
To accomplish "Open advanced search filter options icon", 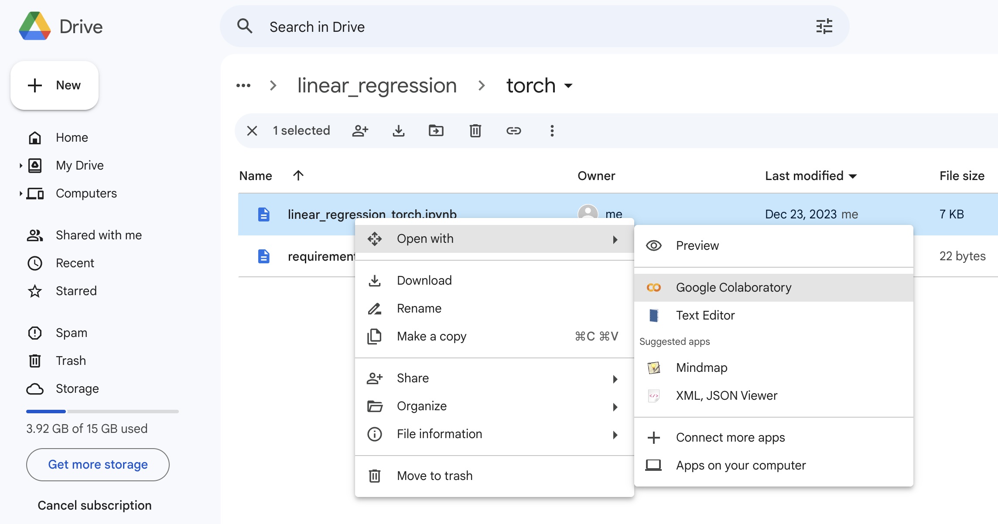I will pyautogui.click(x=824, y=27).
